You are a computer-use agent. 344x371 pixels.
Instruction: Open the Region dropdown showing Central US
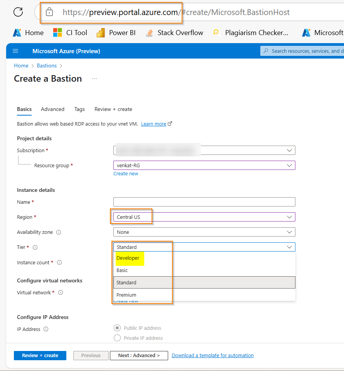(204, 217)
